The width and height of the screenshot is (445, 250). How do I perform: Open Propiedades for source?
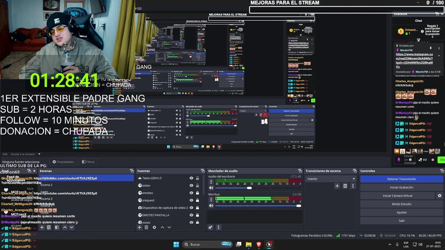63,162
